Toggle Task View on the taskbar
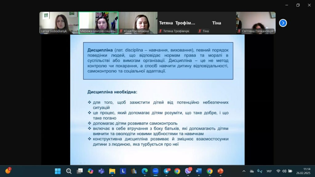 [x=80, y=171]
